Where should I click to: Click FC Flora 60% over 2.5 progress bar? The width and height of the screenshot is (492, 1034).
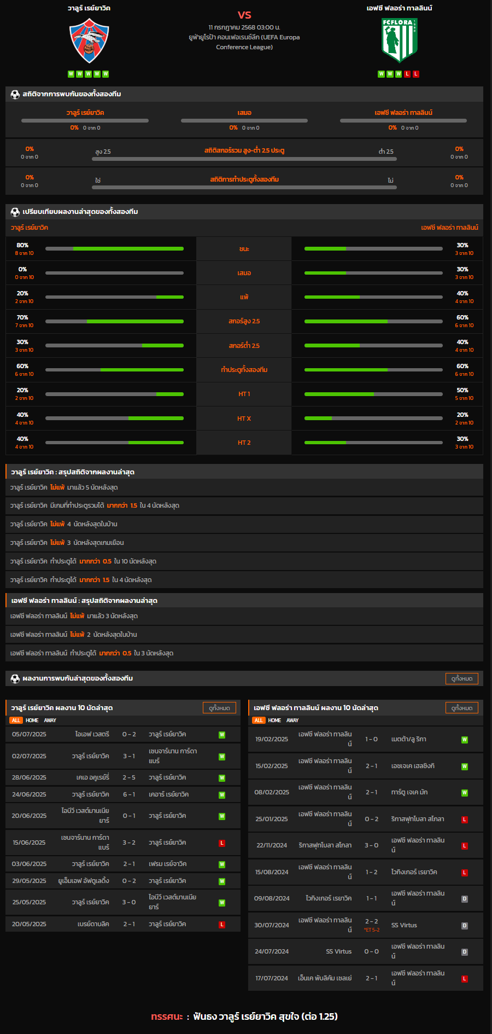[373, 321]
